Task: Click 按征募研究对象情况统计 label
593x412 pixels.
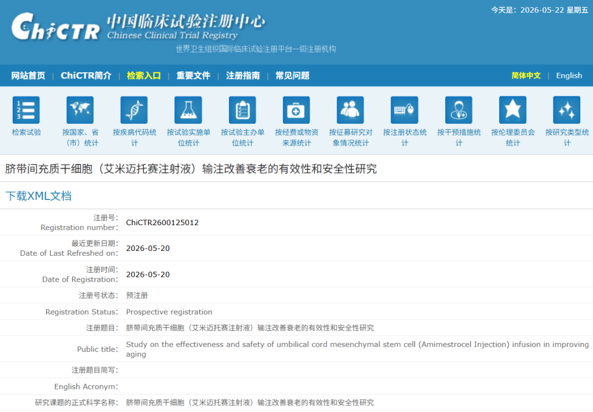Action: pyautogui.click(x=350, y=138)
